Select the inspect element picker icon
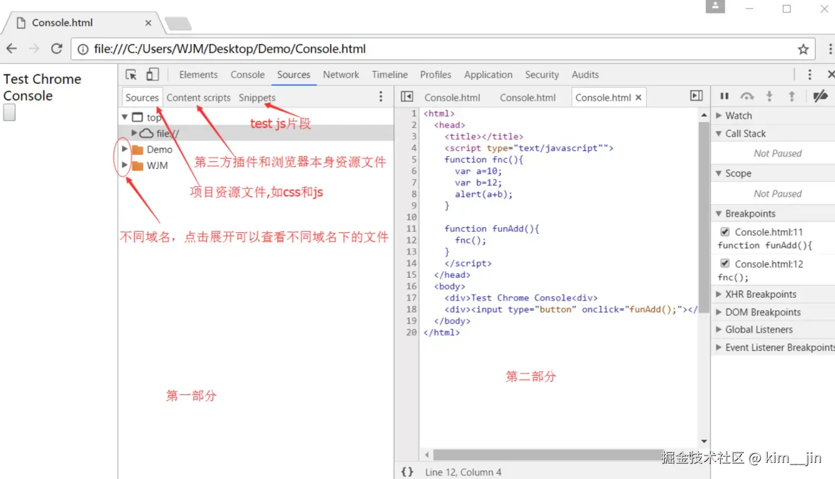835x479 pixels. pyautogui.click(x=131, y=74)
